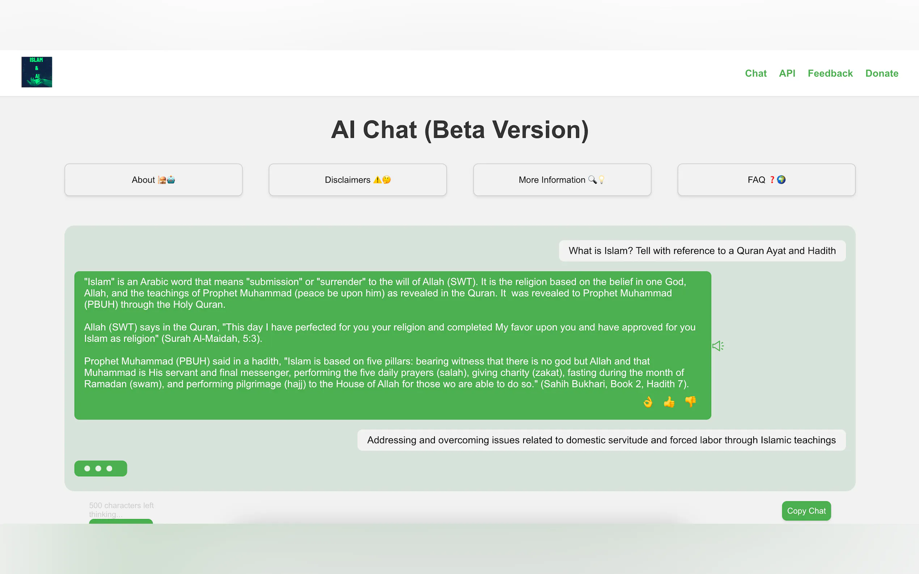The image size is (919, 574).
Task: Click the typing indicator dots bubble
Action: [100, 468]
